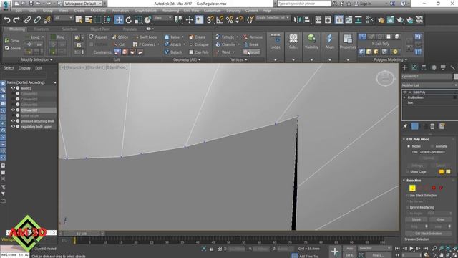Switch to the Object Paint ribbon tab
The width and height of the screenshot is (458, 258).
click(100, 29)
